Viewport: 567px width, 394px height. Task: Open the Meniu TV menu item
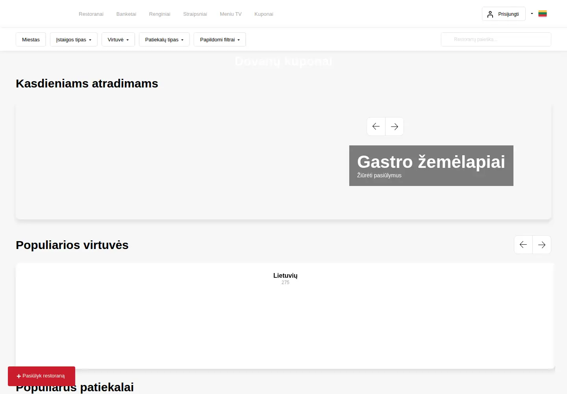tap(231, 14)
